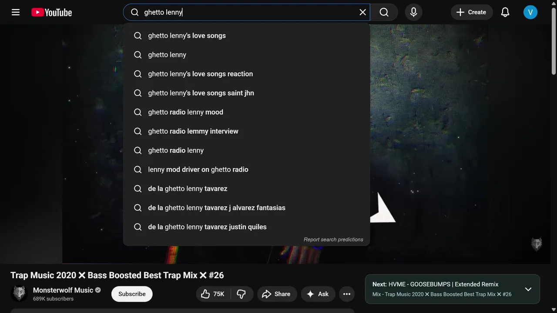The height and width of the screenshot is (313, 557).
Task: Choose the suggestion "de la ghetto lenny tavarez"
Action: pyautogui.click(x=246, y=189)
